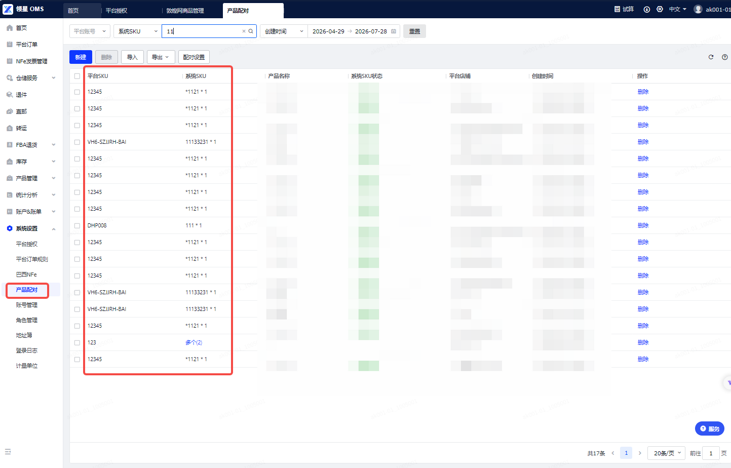Viewport: 731px width, 468px height.
Task: Delete the DHP008 row via 删除
Action: click(643, 226)
